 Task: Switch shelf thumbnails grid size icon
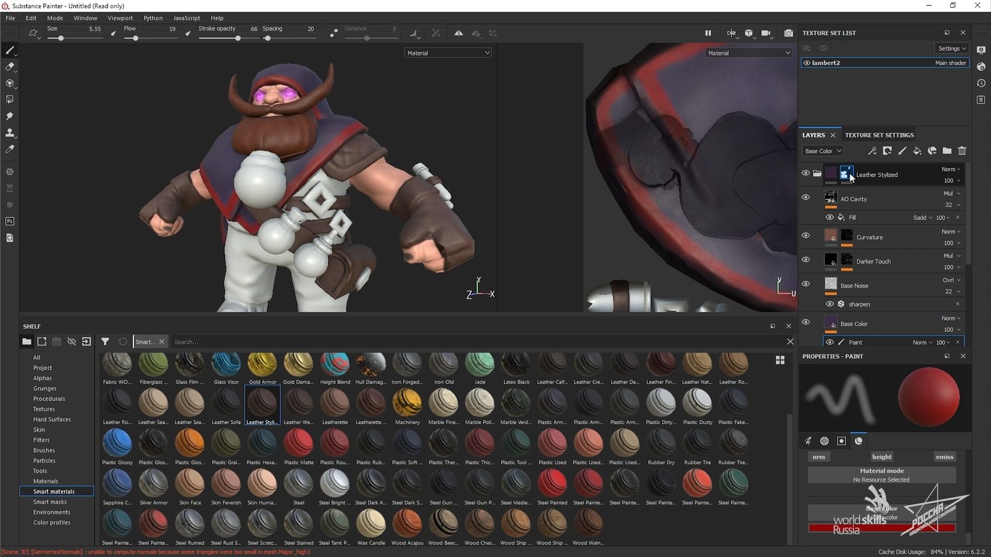coord(780,360)
